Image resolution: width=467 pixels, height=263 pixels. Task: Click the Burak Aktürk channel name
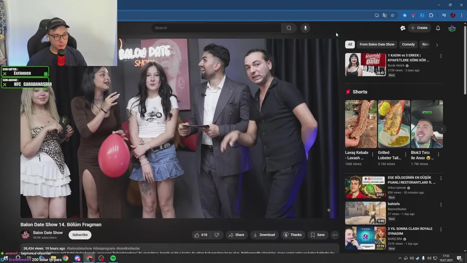(x=396, y=66)
